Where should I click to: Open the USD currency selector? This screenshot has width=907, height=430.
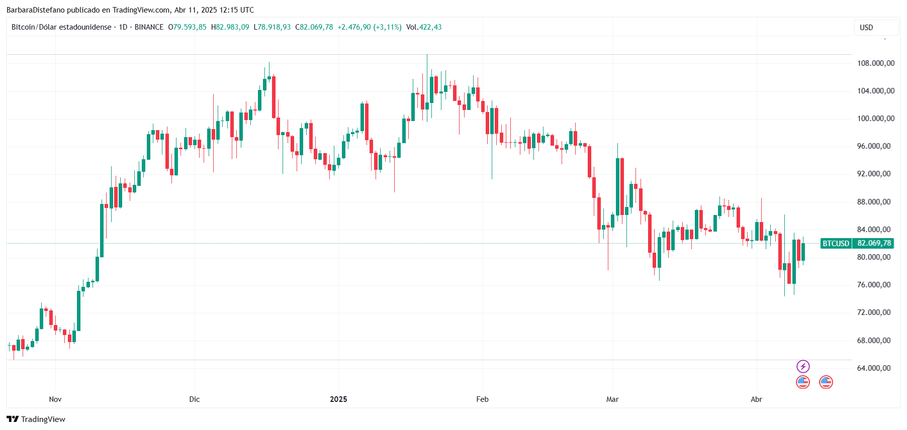pos(876,27)
